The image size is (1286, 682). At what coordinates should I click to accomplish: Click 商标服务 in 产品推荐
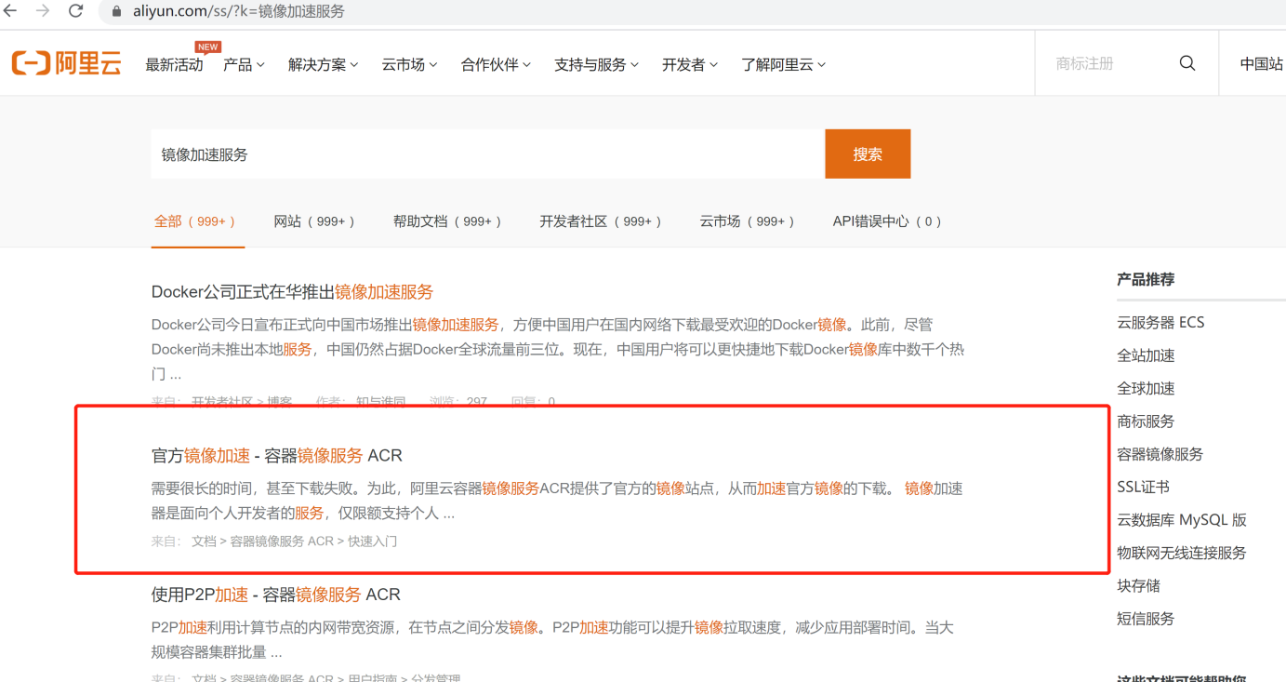(1146, 421)
